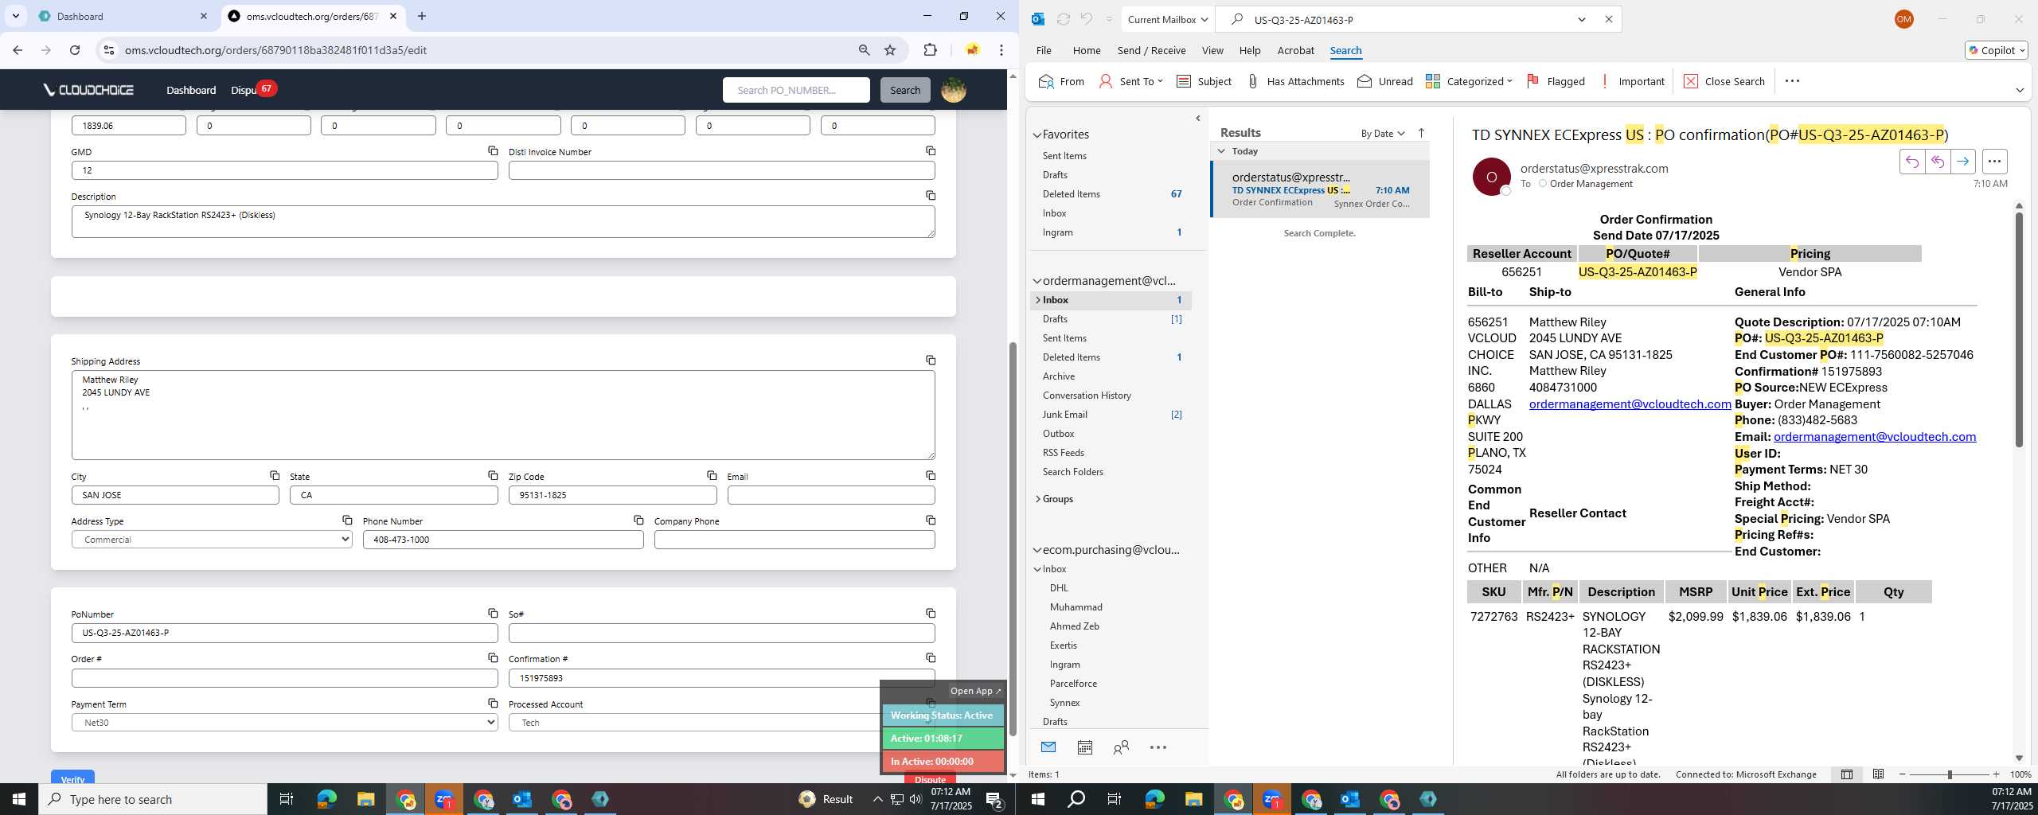Close Search in the Outlook ribbon
Screen dimensions: 2038x815
[1724, 81]
